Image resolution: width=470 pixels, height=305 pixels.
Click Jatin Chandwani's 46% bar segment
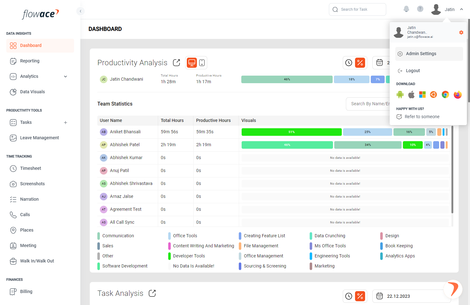287,79
